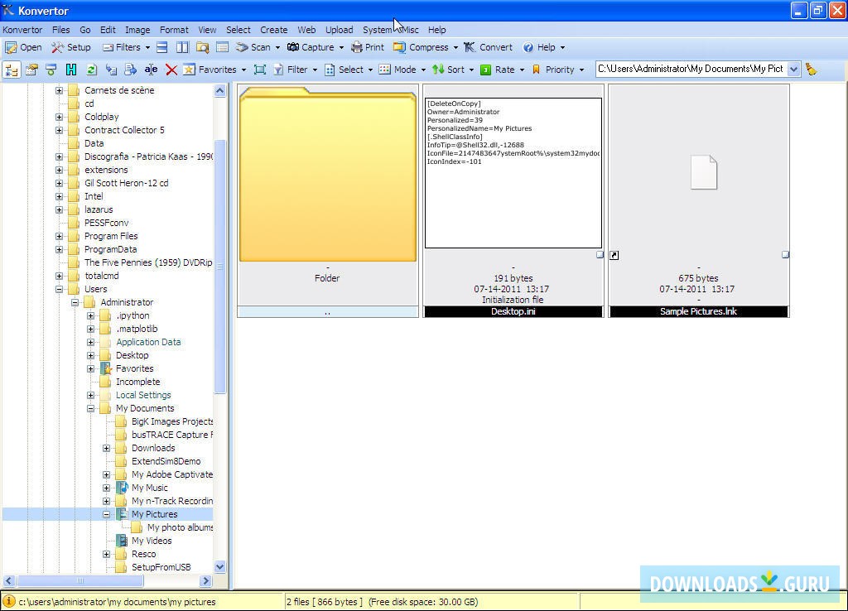Open the Filters dropdown arrow
Screen dimensions: 848x611
pyautogui.click(x=147, y=47)
